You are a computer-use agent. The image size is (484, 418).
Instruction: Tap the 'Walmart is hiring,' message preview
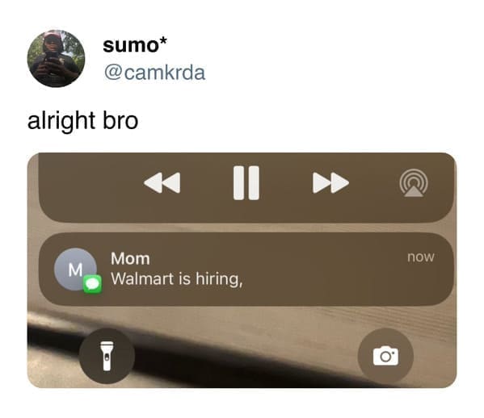(x=177, y=279)
